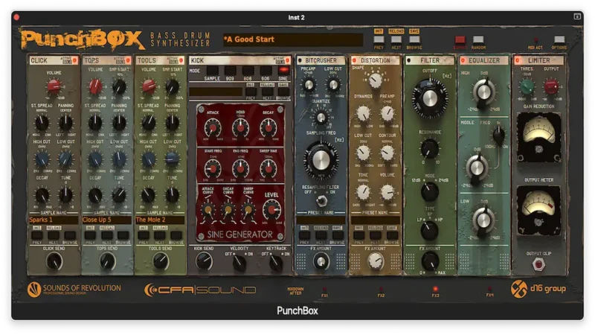Click the KICK SEND knob
This screenshot has height=335, width=595.
(204, 261)
